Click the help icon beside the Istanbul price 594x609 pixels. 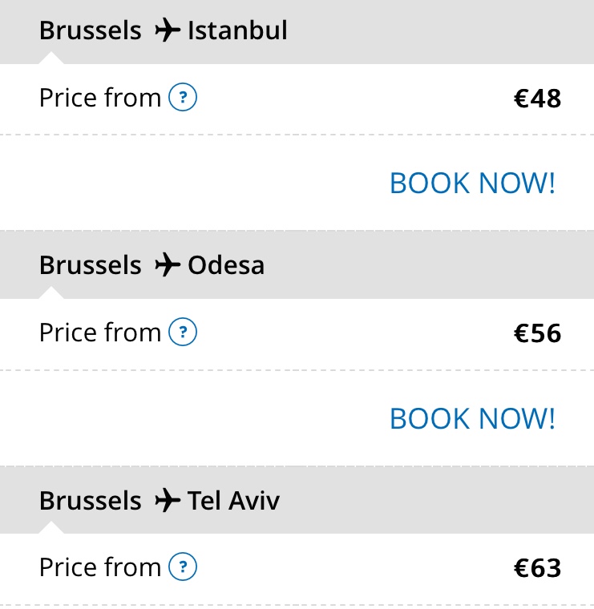183,98
